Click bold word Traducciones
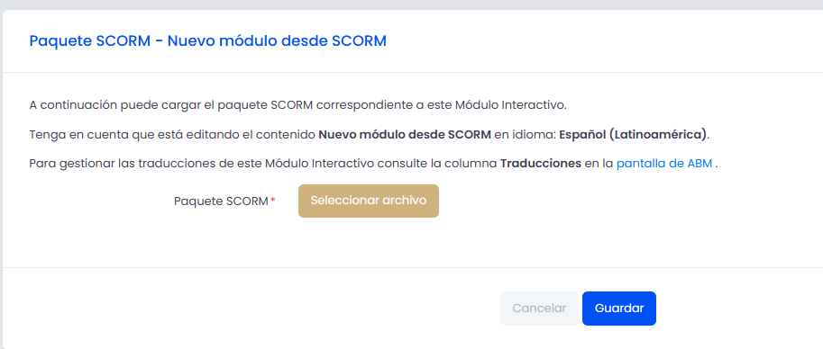 [x=541, y=164]
